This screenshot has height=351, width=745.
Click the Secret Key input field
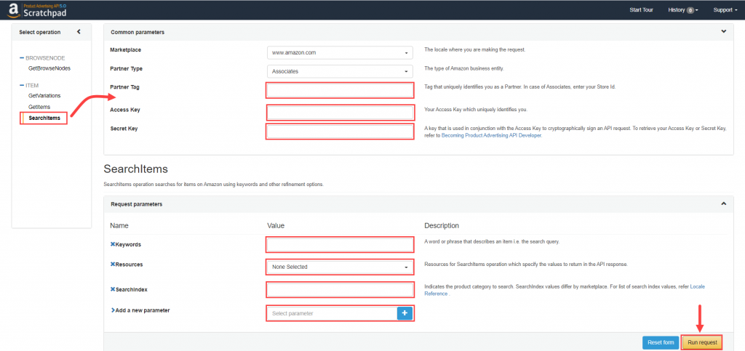(x=340, y=132)
